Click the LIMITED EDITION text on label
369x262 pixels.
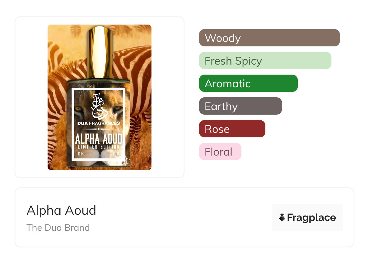pos(98,147)
